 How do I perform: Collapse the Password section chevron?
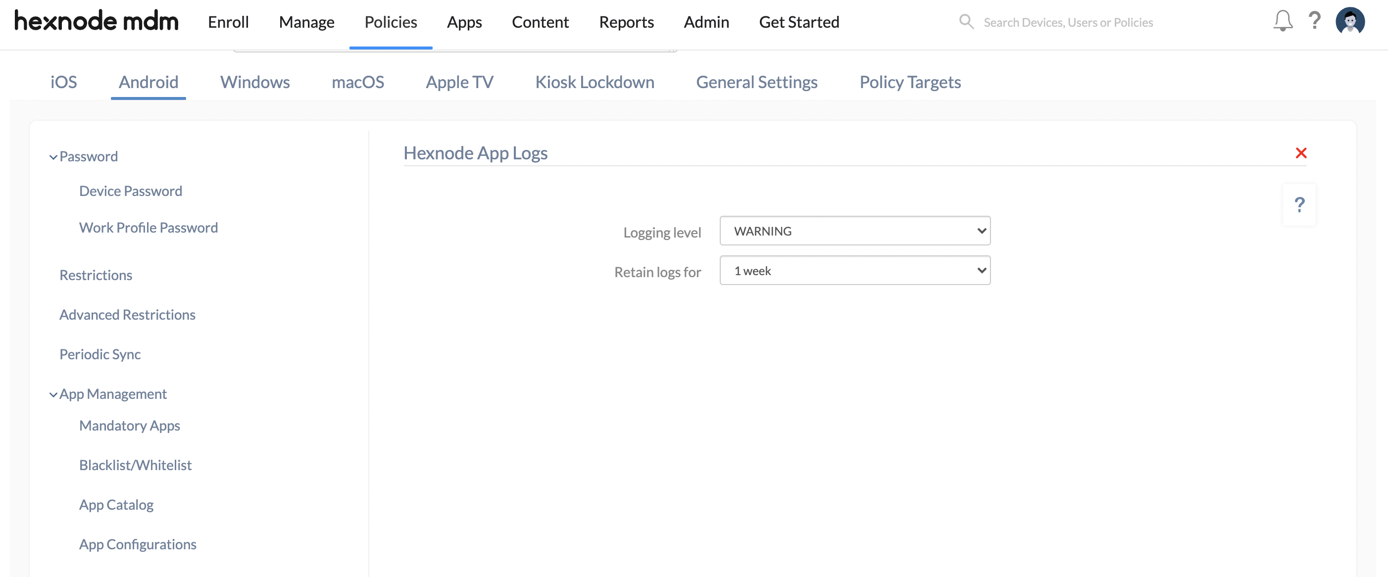53,157
